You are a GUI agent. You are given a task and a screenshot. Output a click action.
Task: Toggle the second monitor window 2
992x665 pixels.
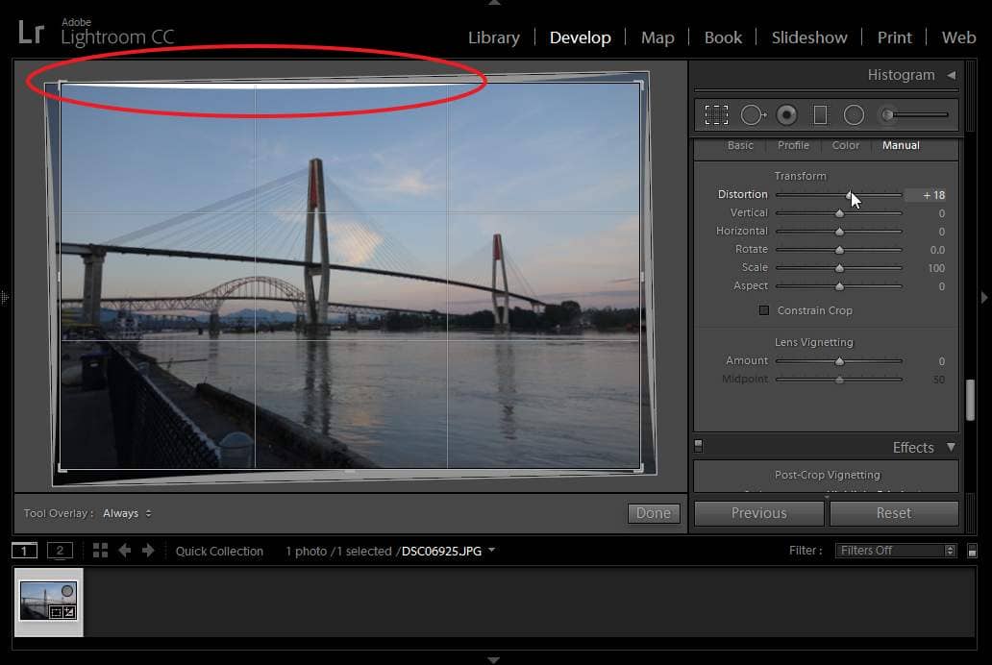point(60,551)
